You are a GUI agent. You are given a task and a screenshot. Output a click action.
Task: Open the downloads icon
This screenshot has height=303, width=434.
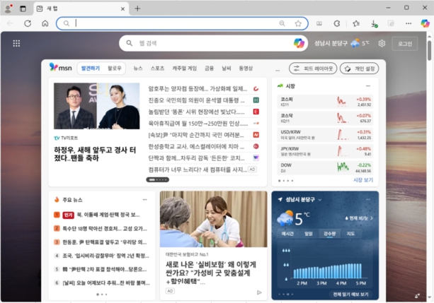tap(374, 24)
